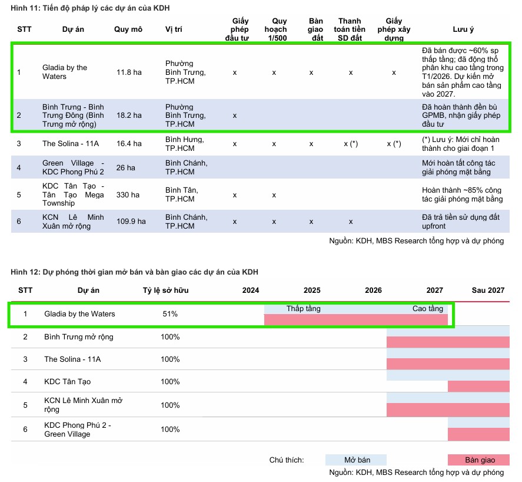Click the Quy hoạch 1/500 column header

click(x=275, y=29)
